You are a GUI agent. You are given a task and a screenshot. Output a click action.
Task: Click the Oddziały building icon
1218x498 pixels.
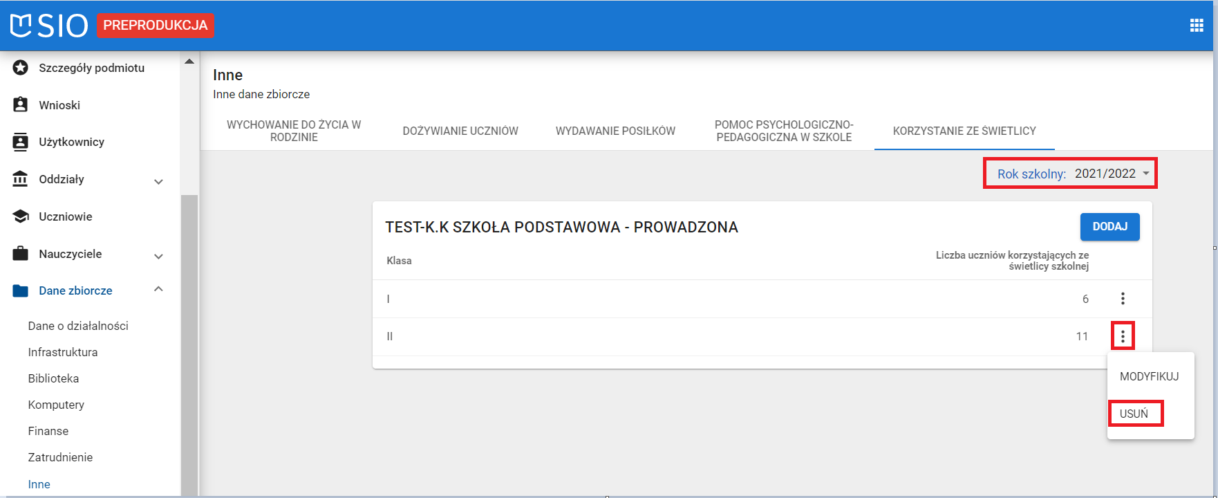pyautogui.click(x=21, y=179)
